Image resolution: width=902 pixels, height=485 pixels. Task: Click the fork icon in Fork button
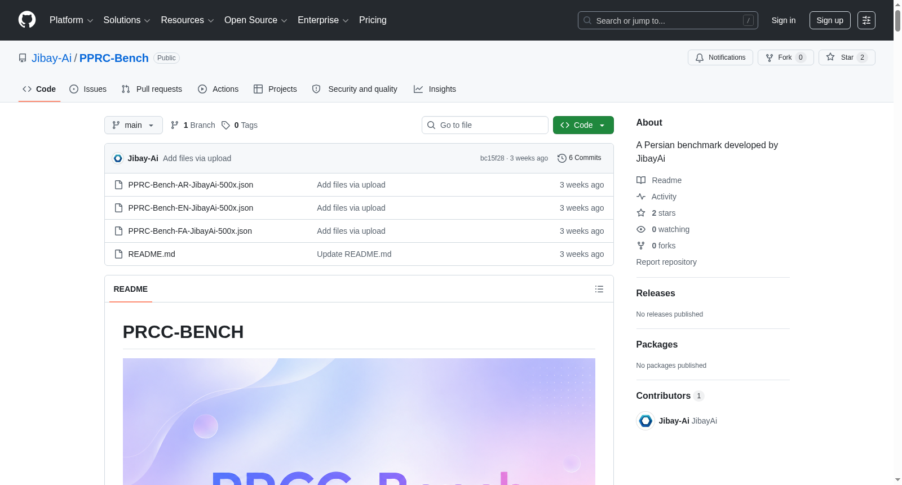[x=770, y=57]
